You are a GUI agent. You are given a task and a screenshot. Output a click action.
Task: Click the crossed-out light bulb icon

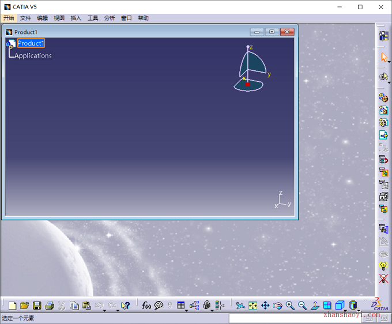coord(383,278)
